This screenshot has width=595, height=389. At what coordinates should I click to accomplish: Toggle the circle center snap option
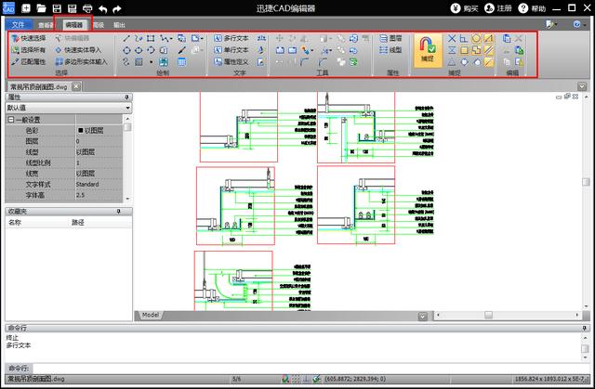[476, 38]
